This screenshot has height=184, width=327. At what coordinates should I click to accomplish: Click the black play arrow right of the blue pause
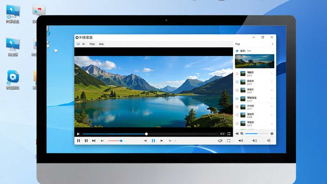pyautogui.click(x=162, y=141)
